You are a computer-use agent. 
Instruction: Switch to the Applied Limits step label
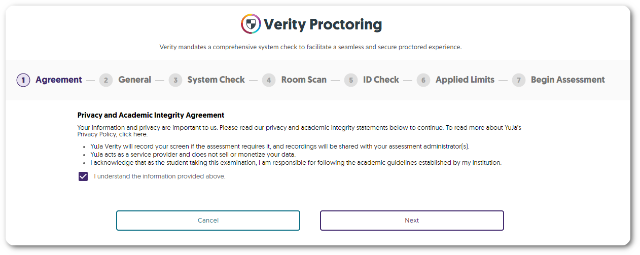coord(465,80)
